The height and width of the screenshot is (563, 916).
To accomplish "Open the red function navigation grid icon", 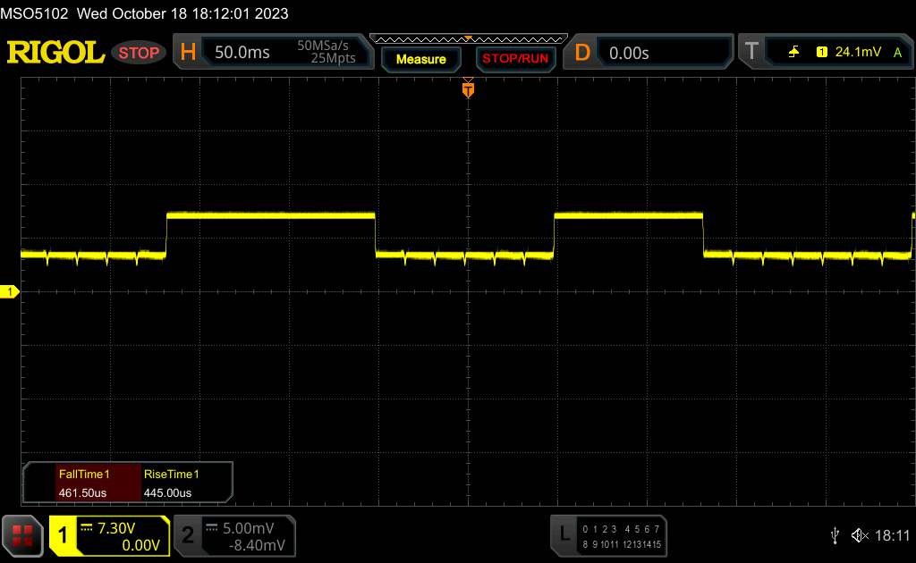I will pyautogui.click(x=22, y=535).
